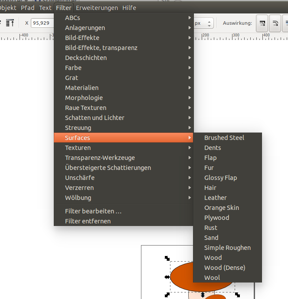This screenshot has width=288, height=299.
Task: Choose Filter bearbeiten …
Action: click(124, 211)
